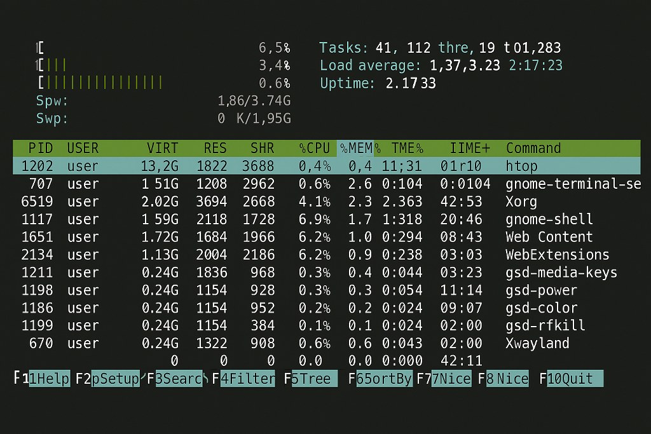The height and width of the screenshot is (434, 651).
Task: Sort by the PID column header
Action: click(x=40, y=148)
